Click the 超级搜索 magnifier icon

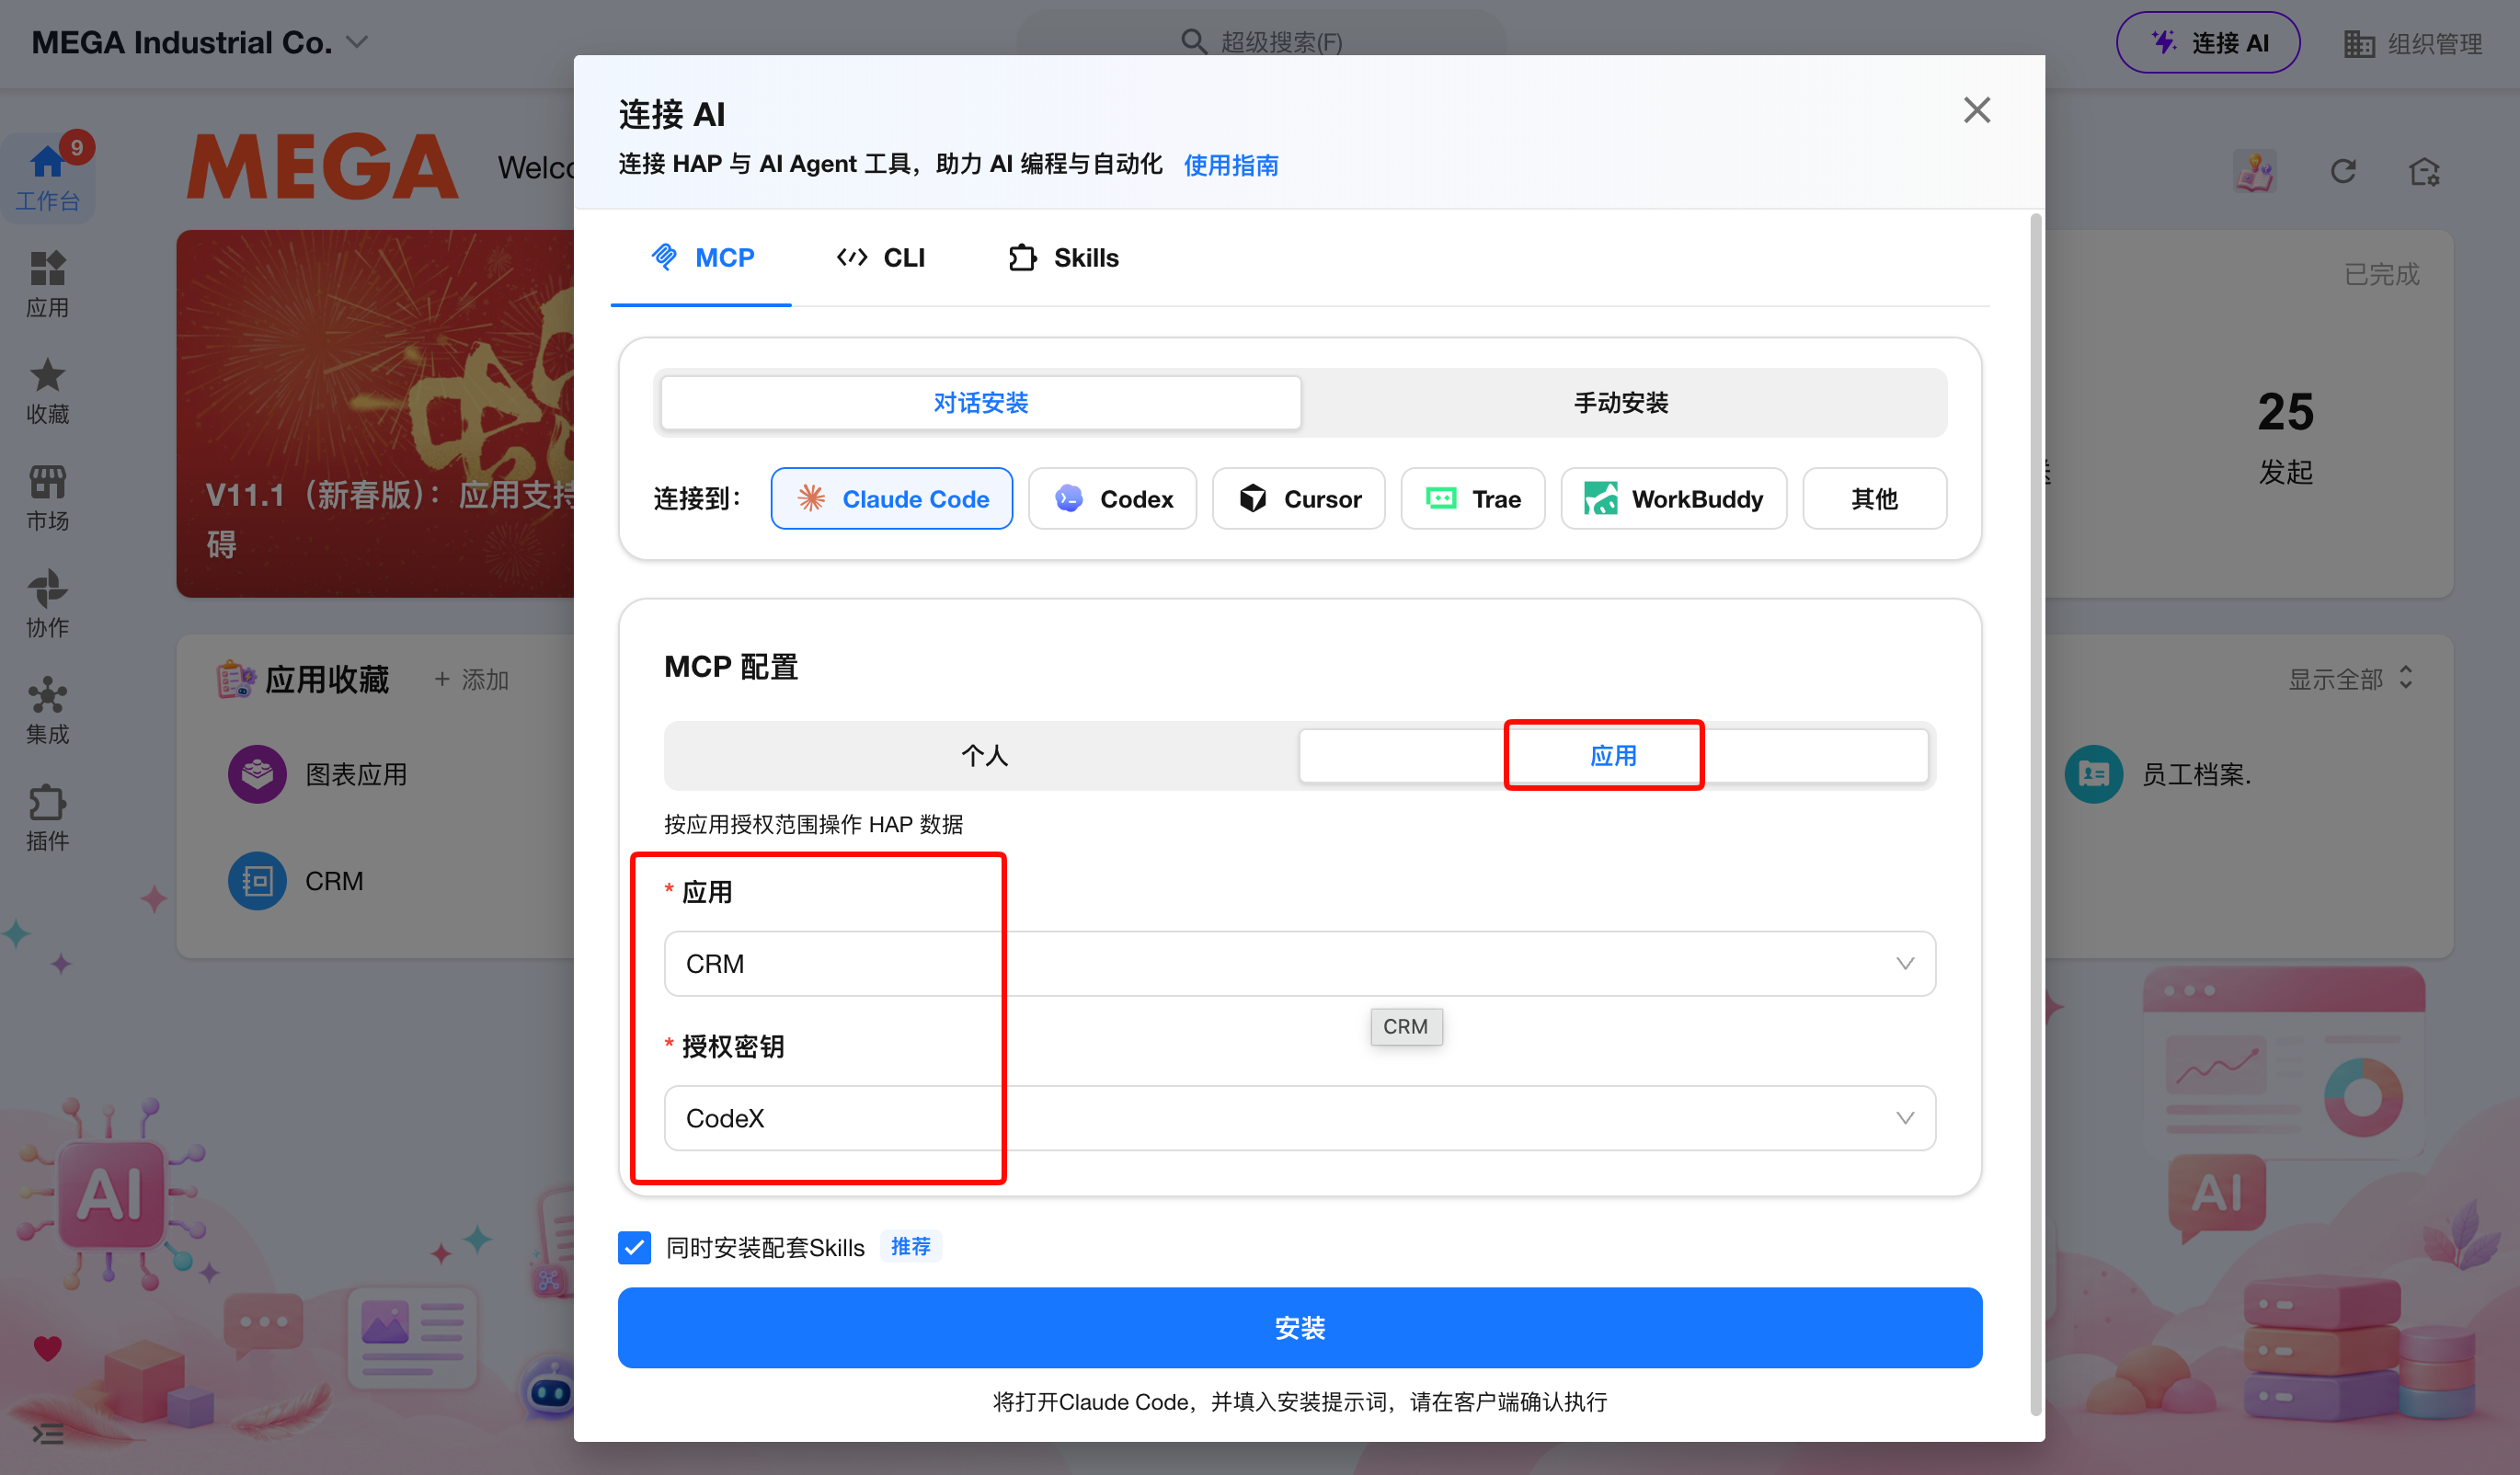click(x=1193, y=41)
